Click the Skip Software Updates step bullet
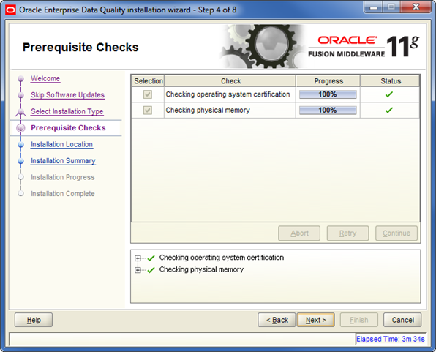This screenshot has width=436, height=352. (20, 95)
